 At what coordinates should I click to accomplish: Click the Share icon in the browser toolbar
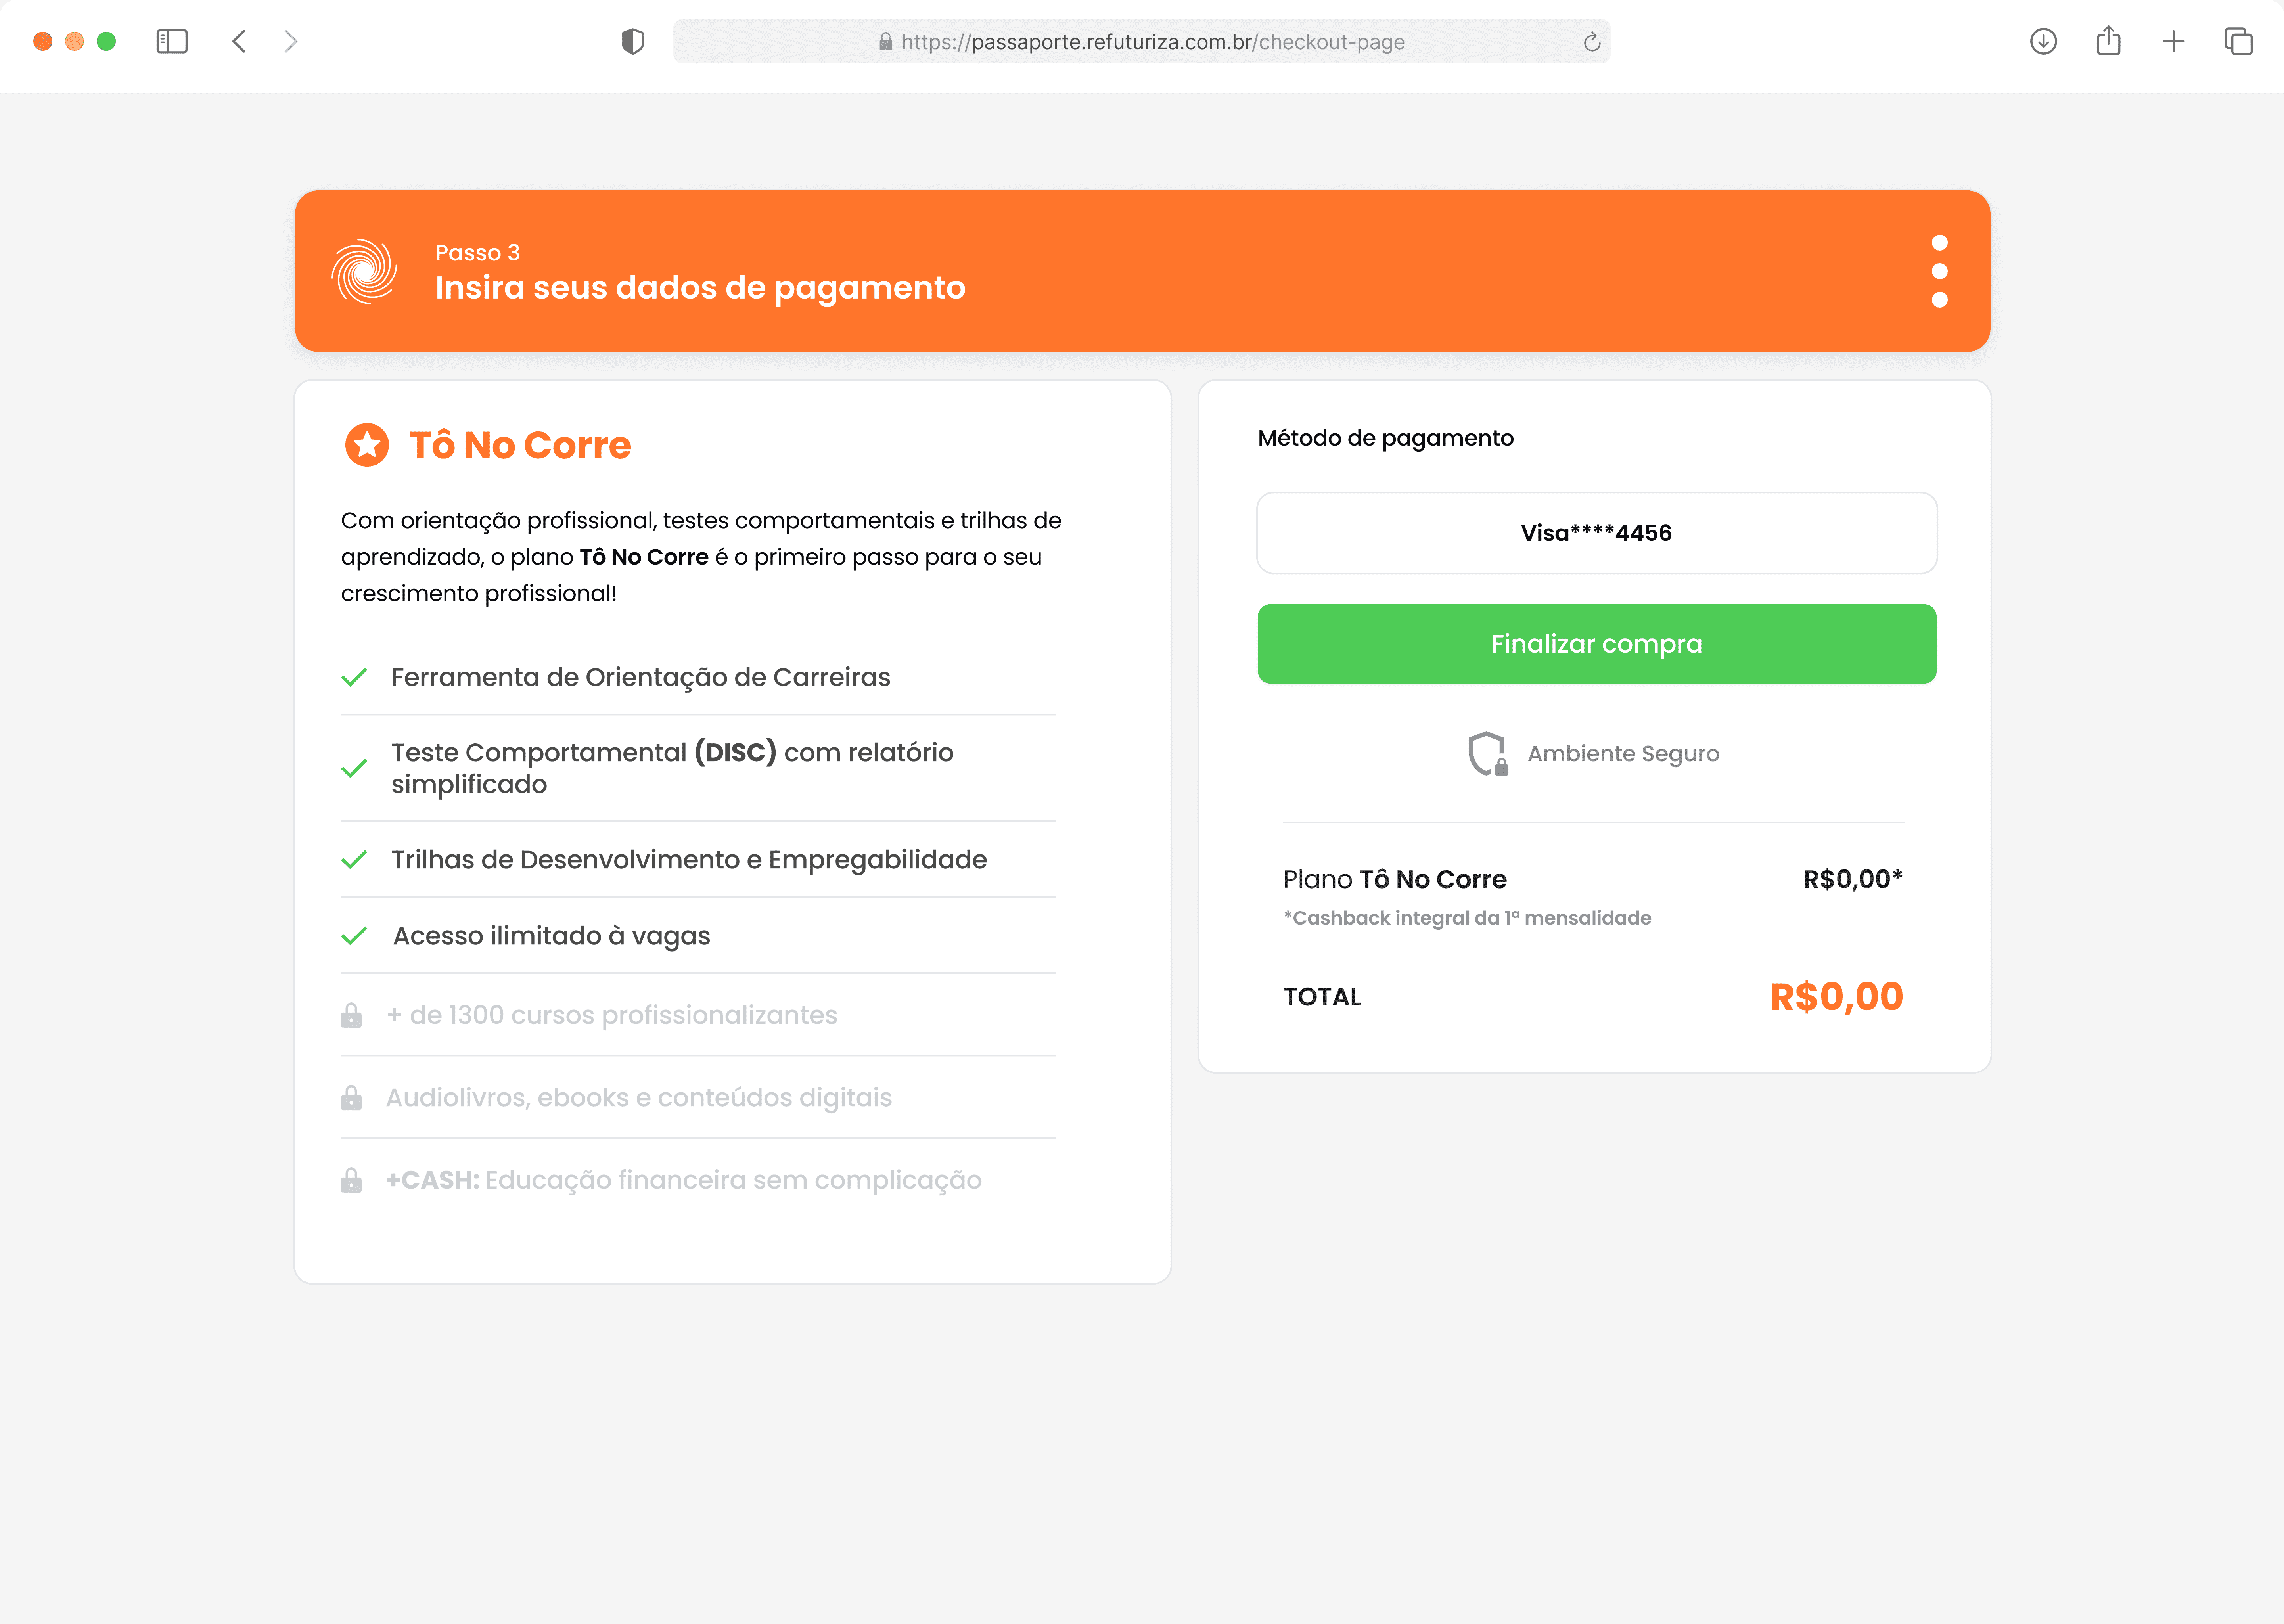[x=2108, y=41]
